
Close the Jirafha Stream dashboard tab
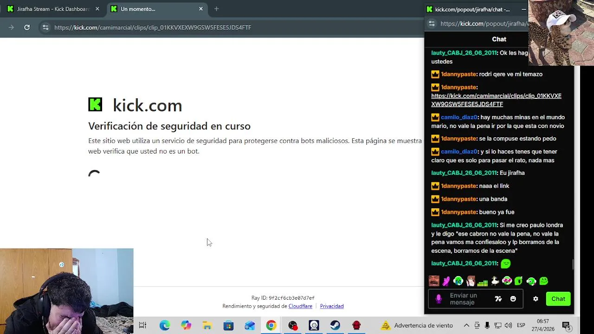97,9
